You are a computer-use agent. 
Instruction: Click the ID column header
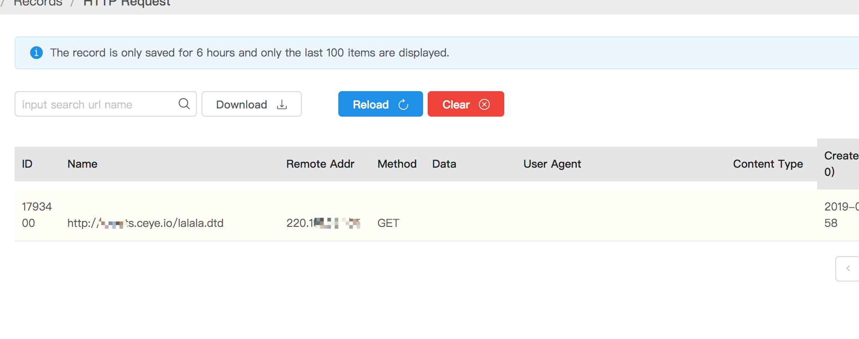(x=27, y=164)
